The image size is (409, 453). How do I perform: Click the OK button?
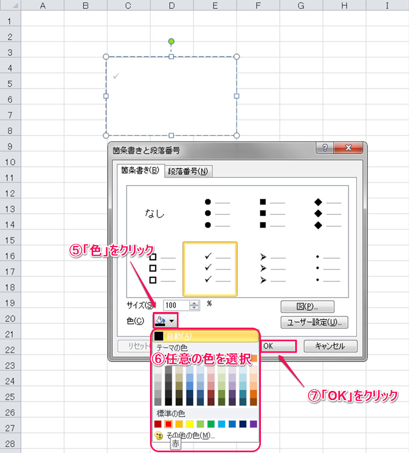coord(277,346)
